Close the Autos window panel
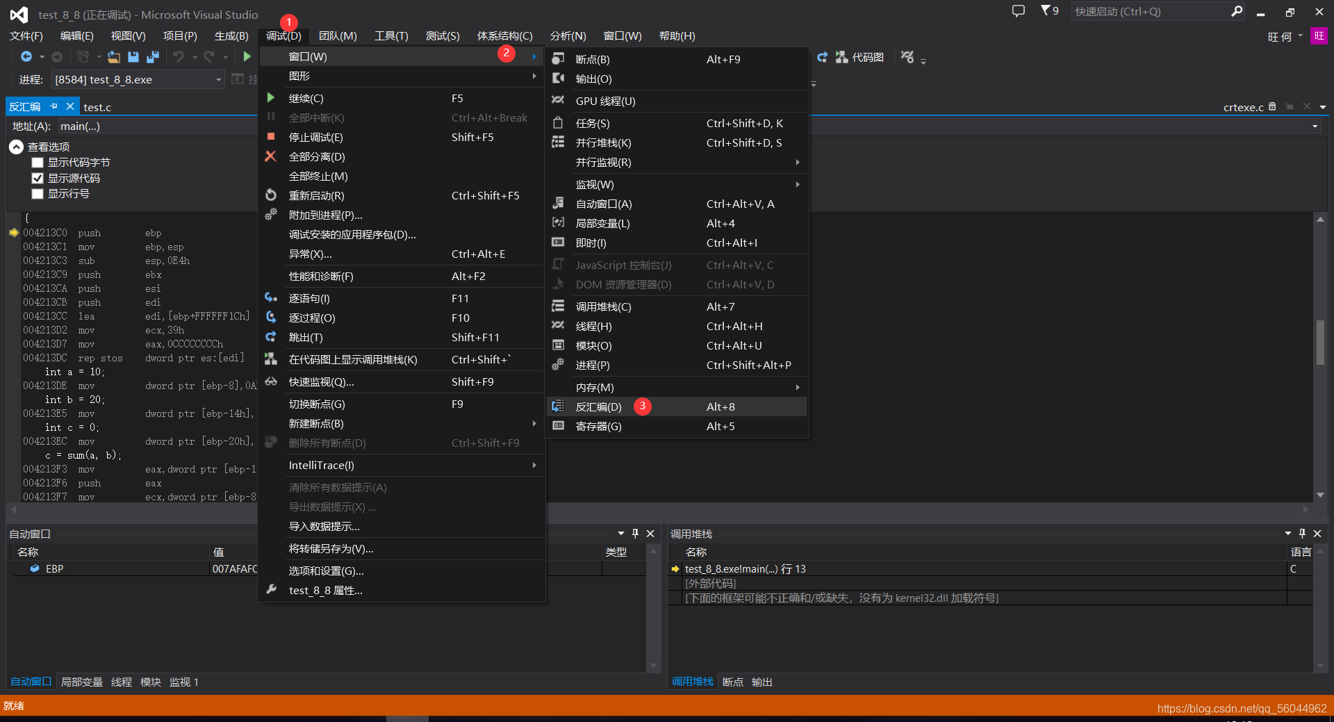 (650, 534)
